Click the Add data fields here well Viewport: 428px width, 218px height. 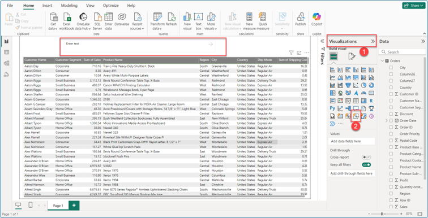pos(352,141)
